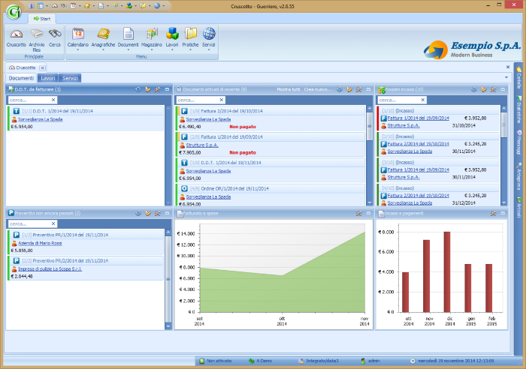This screenshot has height=369, width=526.
Task: Open settings tools of D.D.T. da fatturare panel
Action: (x=157, y=89)
